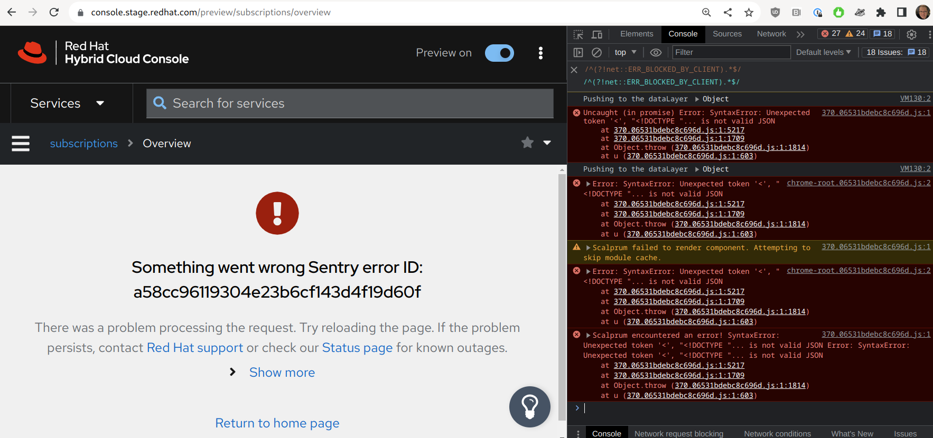Open the hamburger navigation menu
The height and width of the screenshot is (438, 933).
tap(21, 144)
